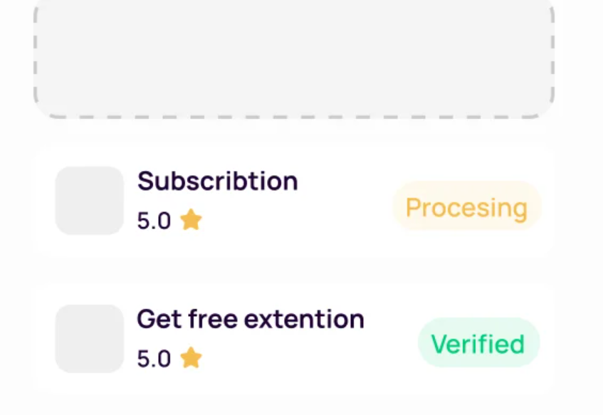
Task: Select the Subscribtion item thumbnail placeholder
Action: click(x=88, y=201)
